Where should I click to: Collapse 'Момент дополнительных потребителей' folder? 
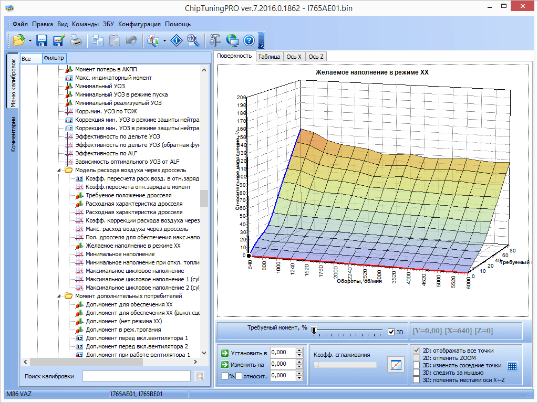(x=59, y=296)
